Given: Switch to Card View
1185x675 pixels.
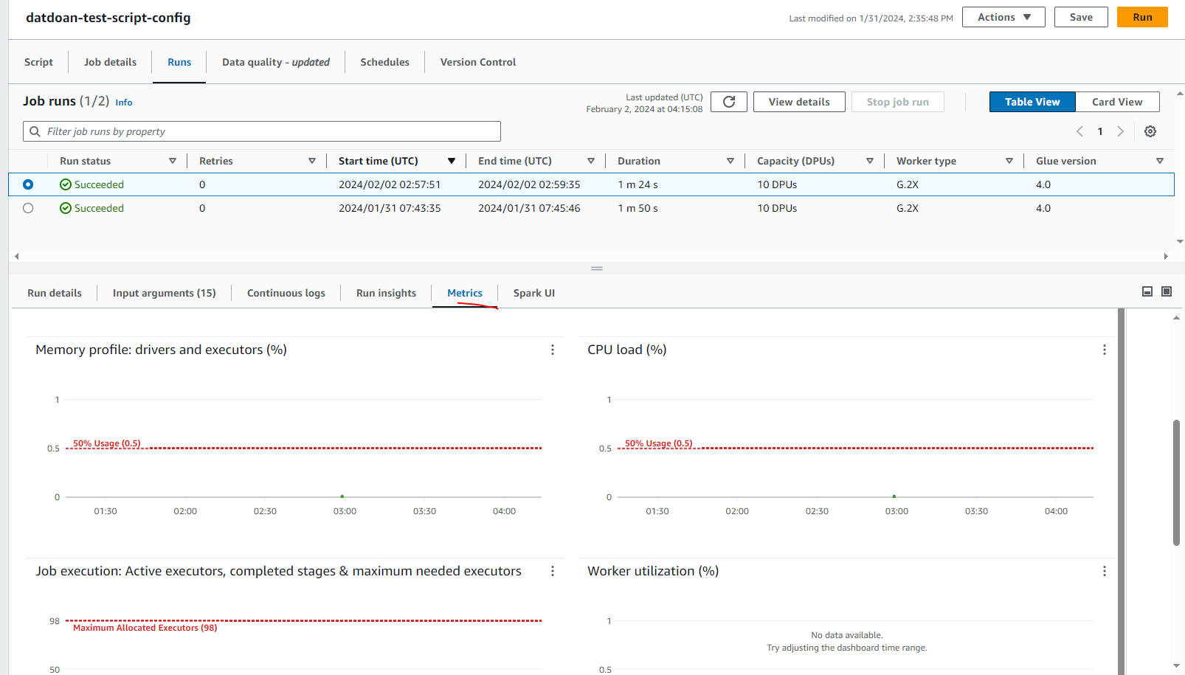Looking at the screenshot, I should point(1116,102).
